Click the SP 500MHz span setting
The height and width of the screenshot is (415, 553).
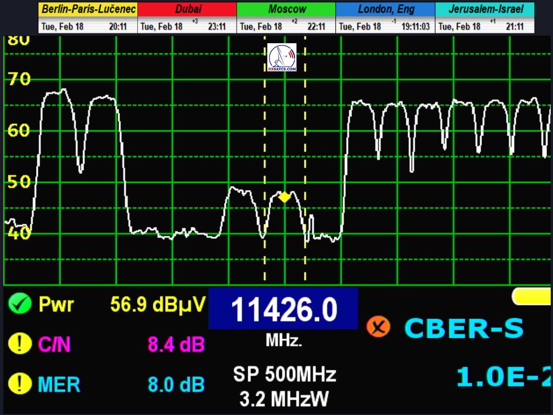point(284,374)
